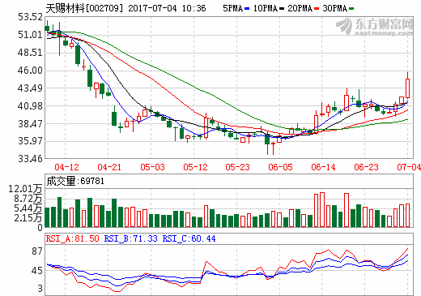Screen dimensions: 421x296
Task: Click the 20PMA legend label
Action: click(x=300, y=8)
